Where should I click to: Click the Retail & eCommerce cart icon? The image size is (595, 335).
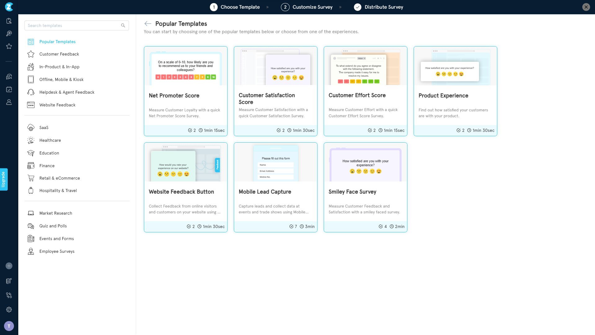[x=31, y=178]
